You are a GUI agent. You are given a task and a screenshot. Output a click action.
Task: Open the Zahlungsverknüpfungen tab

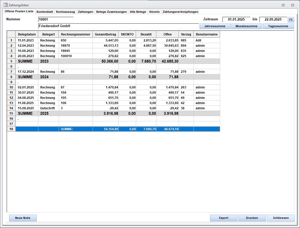[180, 12]
